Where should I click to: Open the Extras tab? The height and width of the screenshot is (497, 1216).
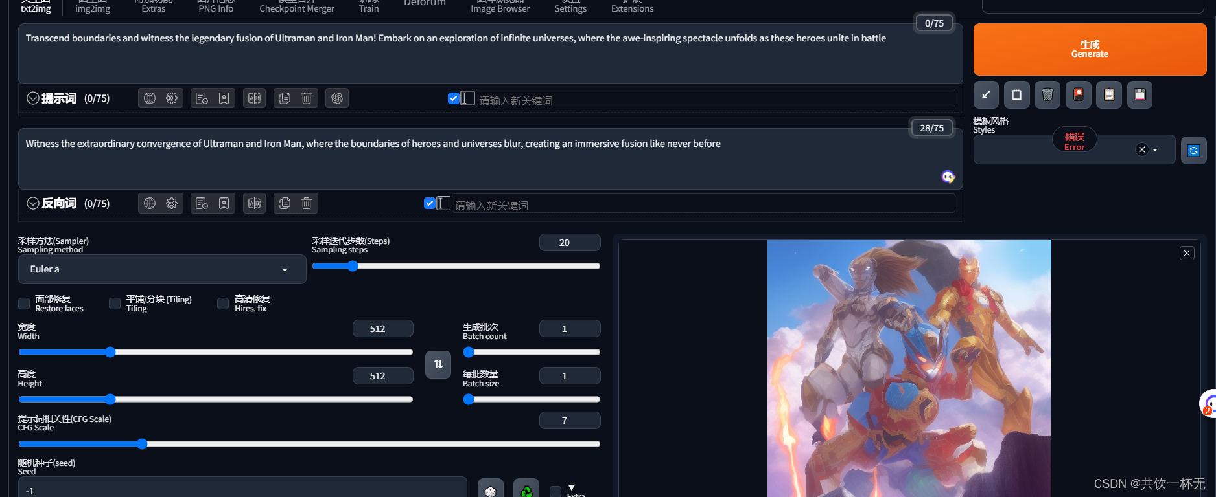click(154, 6)
